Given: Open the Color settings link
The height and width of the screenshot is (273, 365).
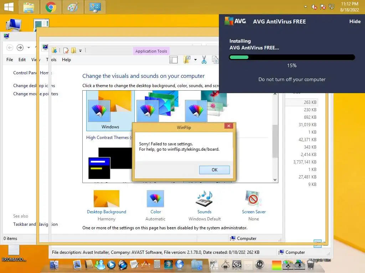Looking at the screenshot, I should pos(155,212).
